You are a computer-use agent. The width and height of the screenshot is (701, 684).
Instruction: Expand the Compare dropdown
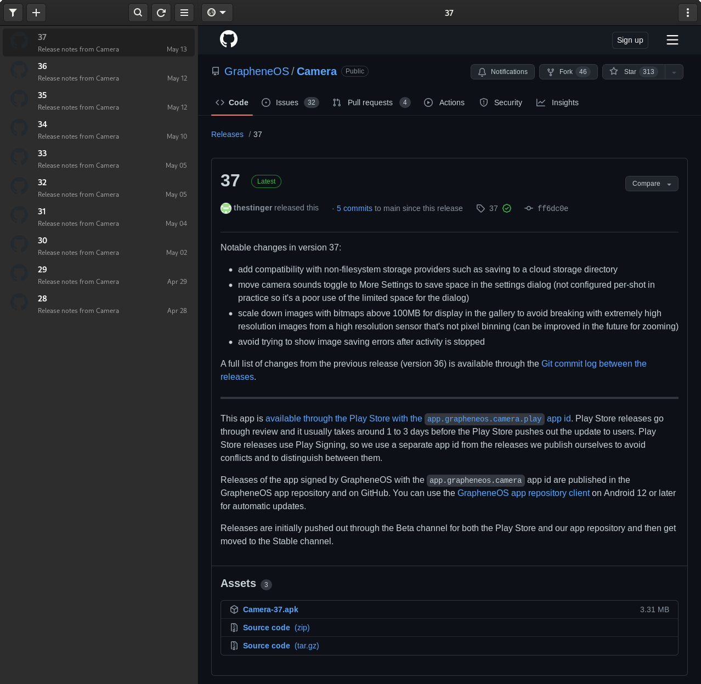[x=651, y=184]
